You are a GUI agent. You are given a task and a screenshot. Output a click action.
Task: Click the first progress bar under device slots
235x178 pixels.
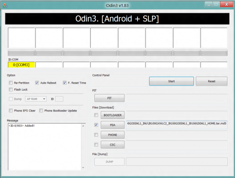click(21, 53)
